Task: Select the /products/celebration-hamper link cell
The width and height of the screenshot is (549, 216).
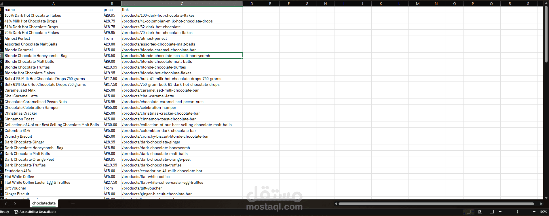Action: pos(182,107)
